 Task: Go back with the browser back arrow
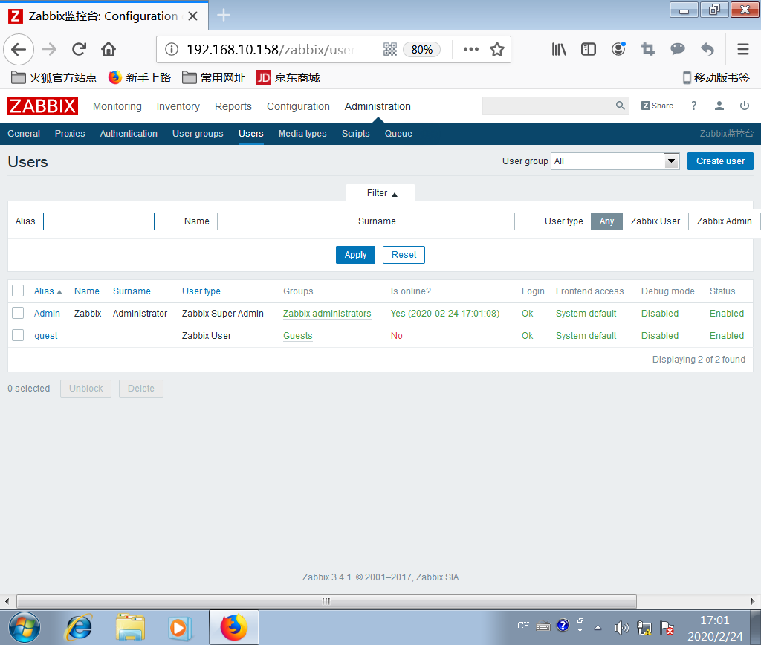tap(19, 49)
